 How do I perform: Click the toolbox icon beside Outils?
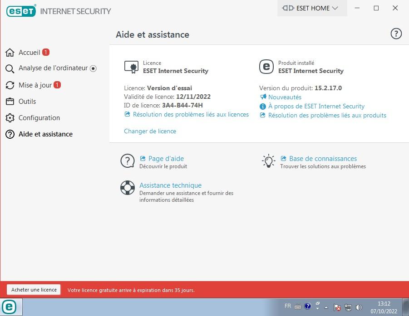10,102
